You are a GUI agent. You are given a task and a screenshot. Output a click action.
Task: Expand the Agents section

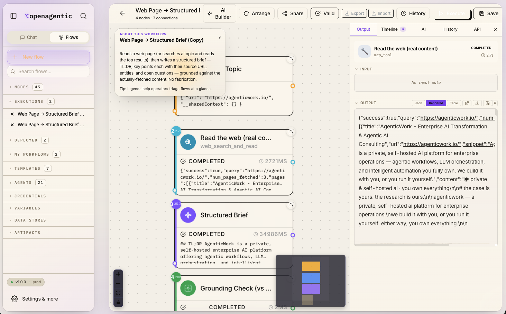pyautogui.click(x=48, y=183)
